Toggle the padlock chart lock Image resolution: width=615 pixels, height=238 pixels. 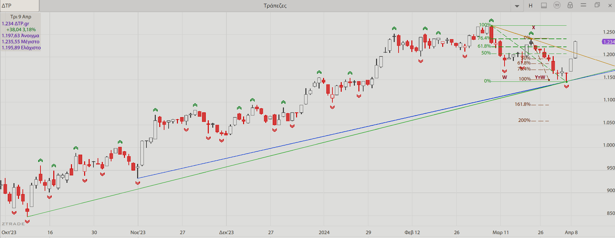click(570, 5)
